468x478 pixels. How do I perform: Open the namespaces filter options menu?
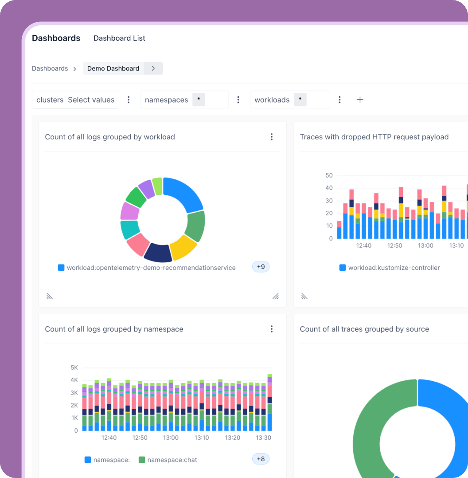tap(238, 100)
